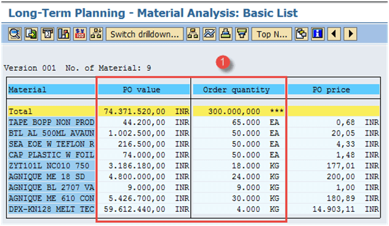Click the key figure text icon
The image size is (389, 226).
point(47,34)
